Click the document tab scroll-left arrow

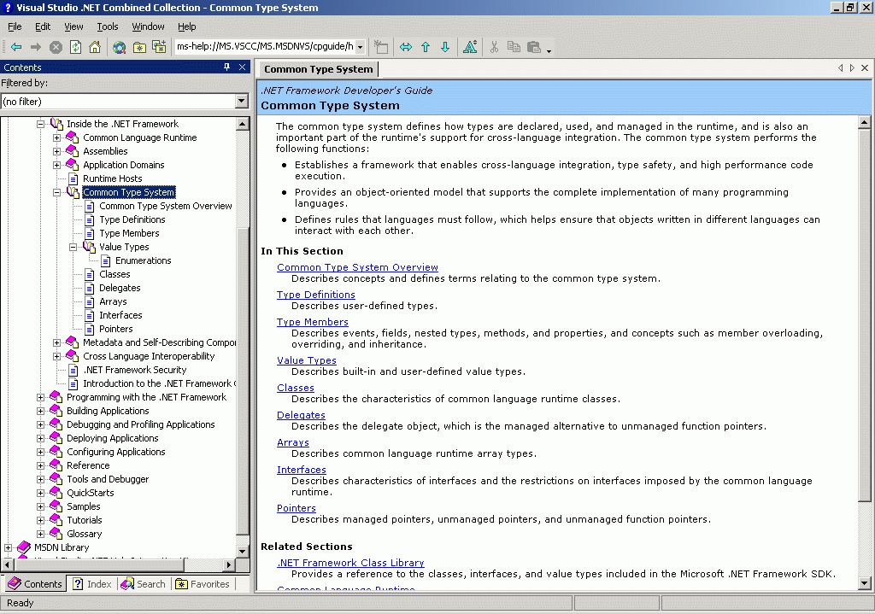(841, 68)
